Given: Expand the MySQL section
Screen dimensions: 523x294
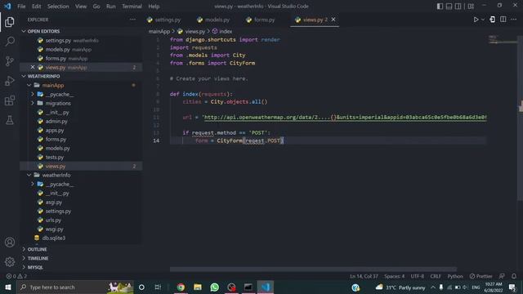Looking at the screenshot, I should pos(81,267).
